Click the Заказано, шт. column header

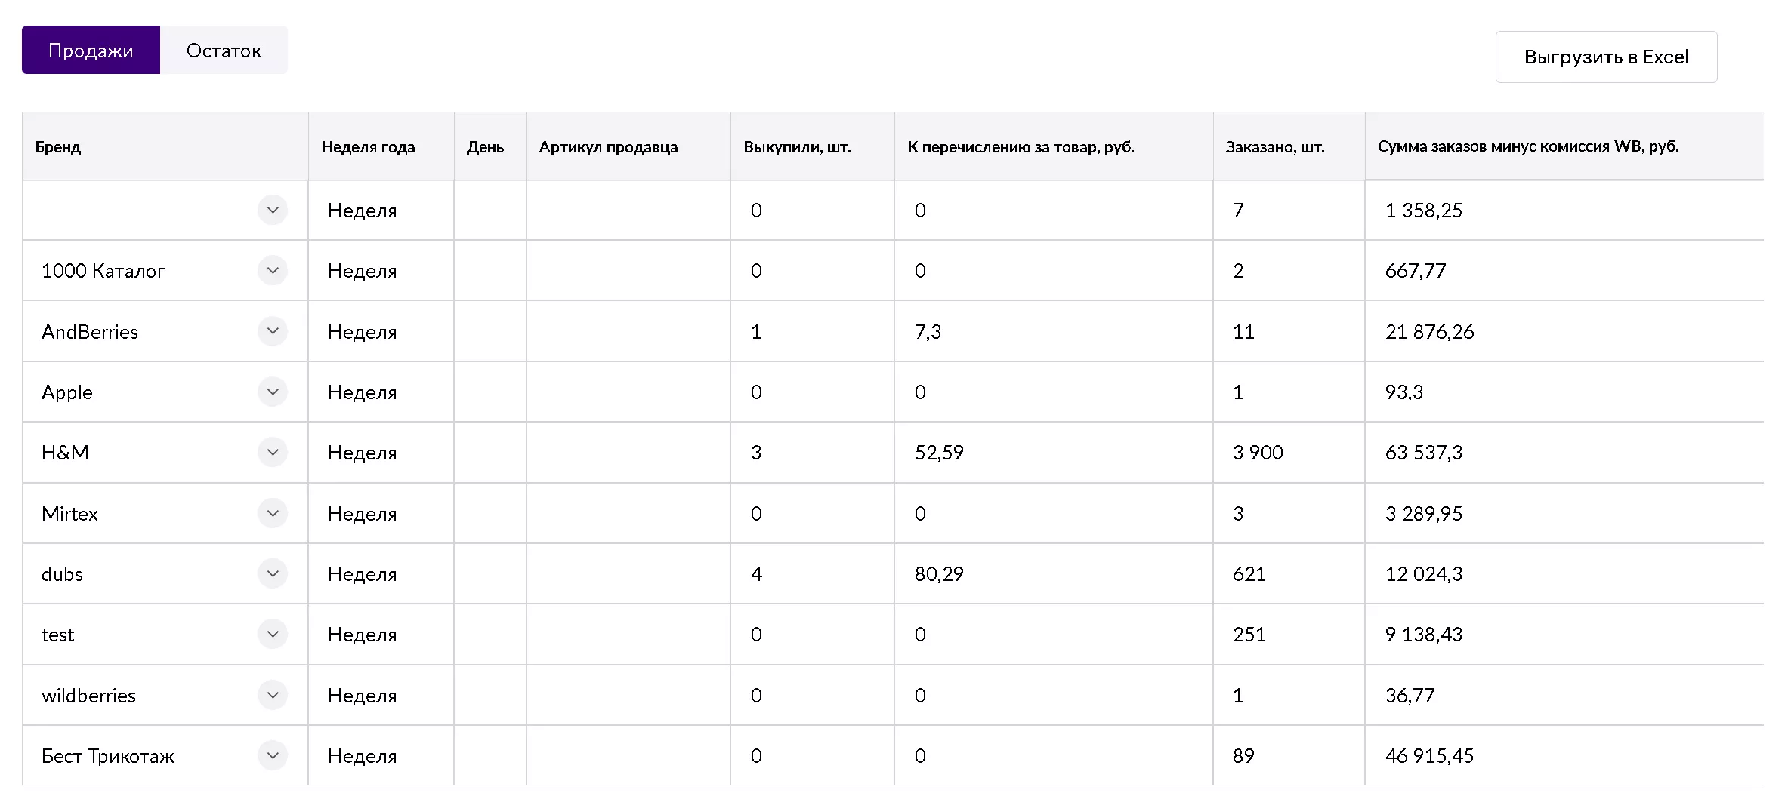pyautogui.click(x=1274, y=147)
